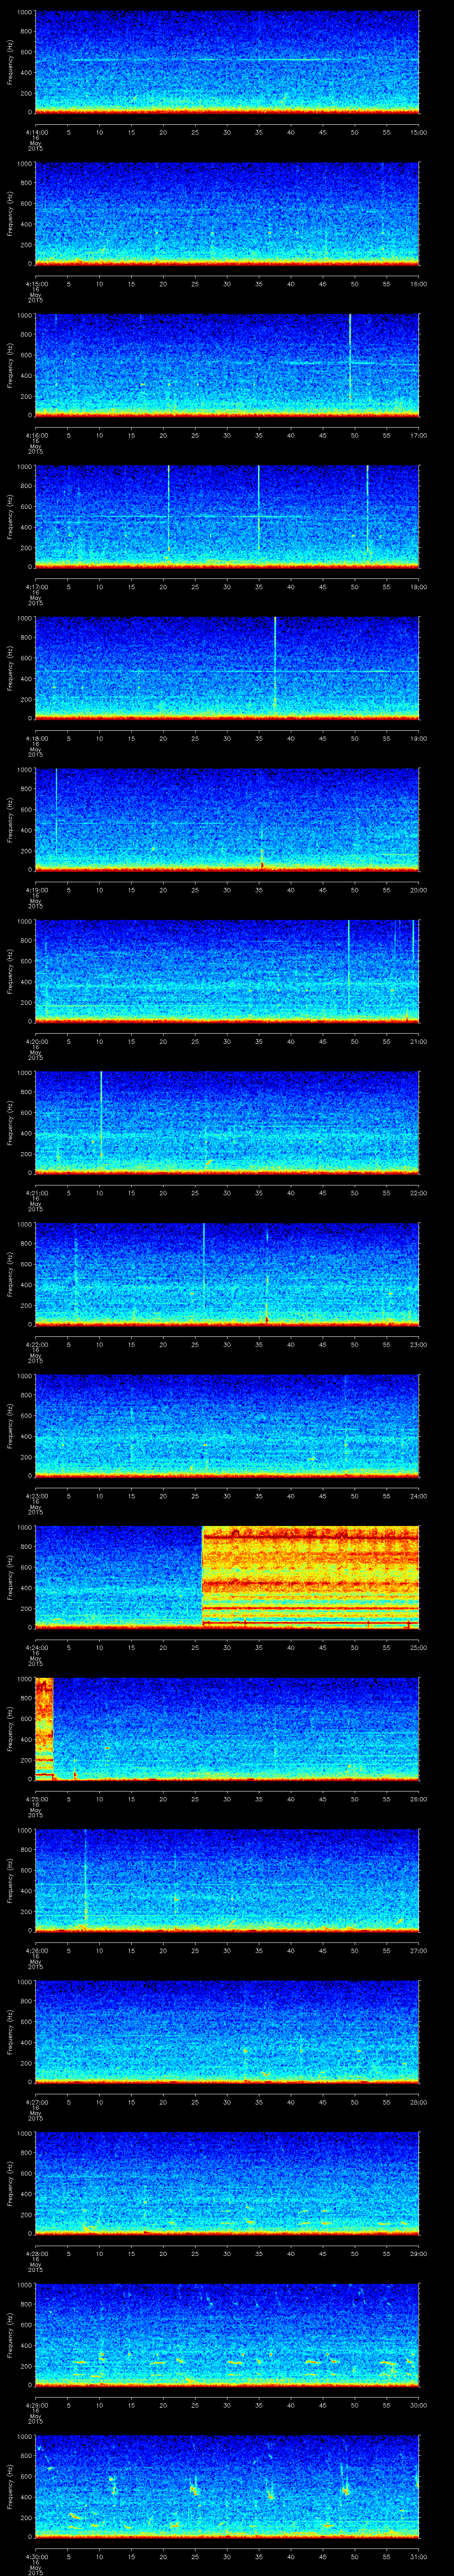
Task: Click the 4:25:00 start time label
Action: tap(37, 1799)
